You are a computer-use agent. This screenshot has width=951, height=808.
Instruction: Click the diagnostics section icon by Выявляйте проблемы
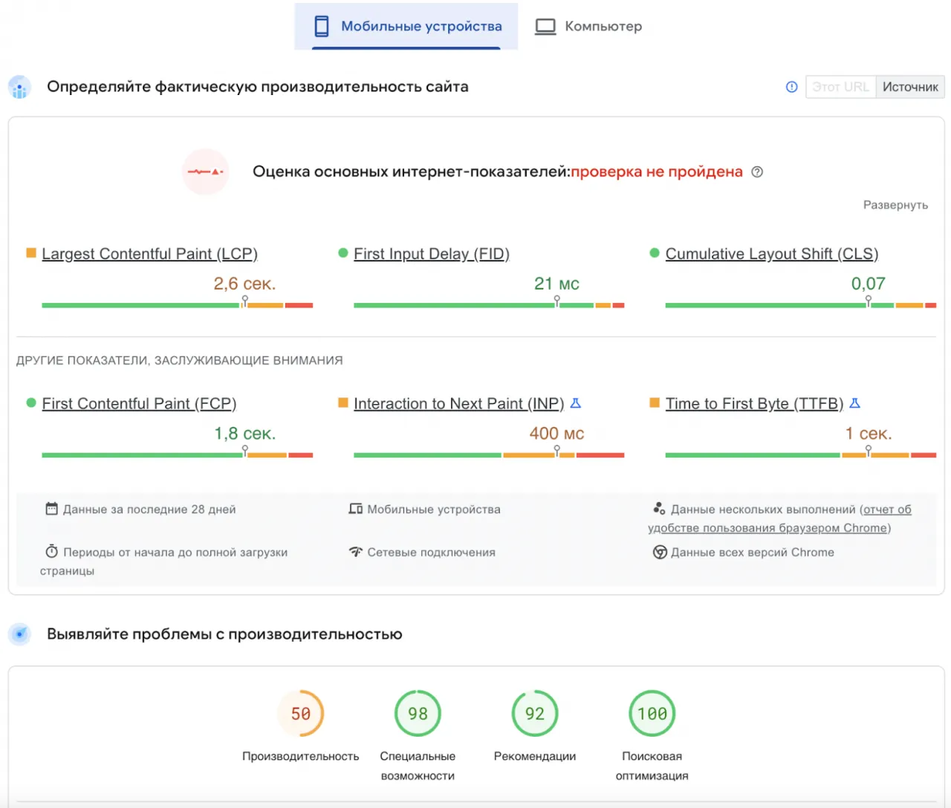(x=20, y=634)
